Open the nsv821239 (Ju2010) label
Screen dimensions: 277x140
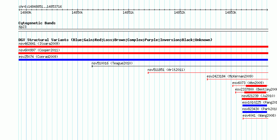coord(258,96)
